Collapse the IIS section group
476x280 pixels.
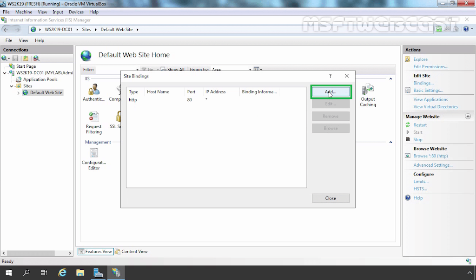coord(390,79)
